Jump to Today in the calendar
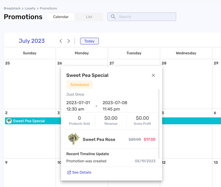Screen dimensions: 221x187 point(89,41)
